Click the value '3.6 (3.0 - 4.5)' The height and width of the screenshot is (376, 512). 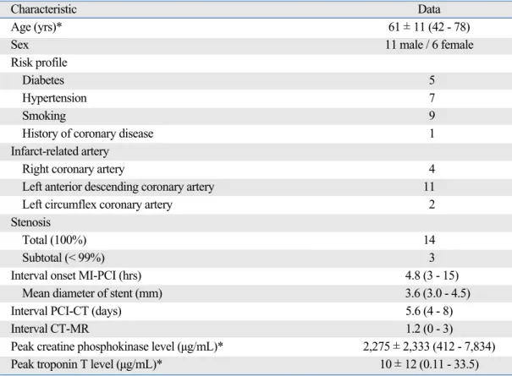(x=438, y=293)
